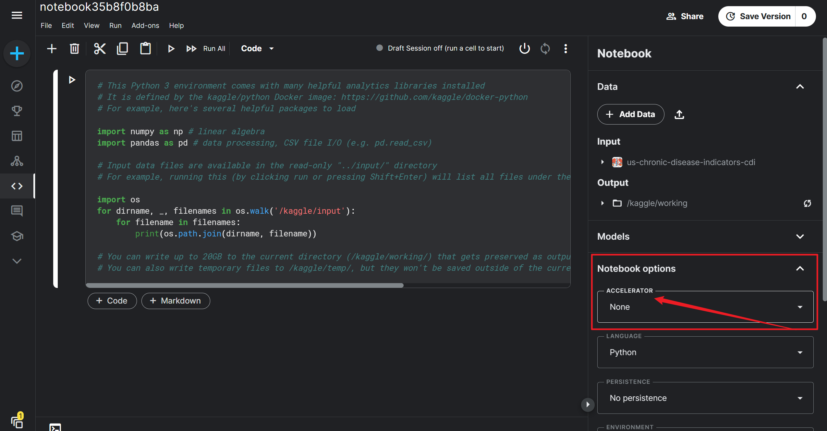Open the Add-ons menu
The height and width of the screenshot is (431, 827).
click(145, 26)
